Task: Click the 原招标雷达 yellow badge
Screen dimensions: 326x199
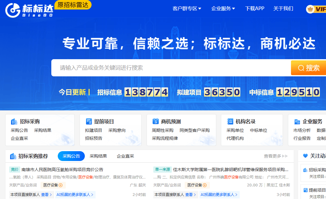Action: (73, 5)
